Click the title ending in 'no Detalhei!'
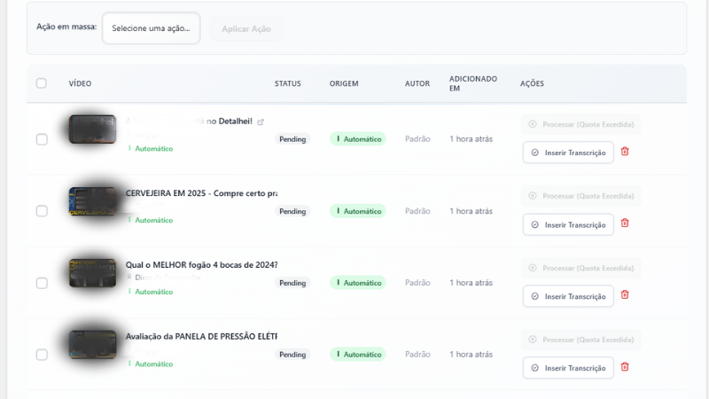 coord(189,121)
